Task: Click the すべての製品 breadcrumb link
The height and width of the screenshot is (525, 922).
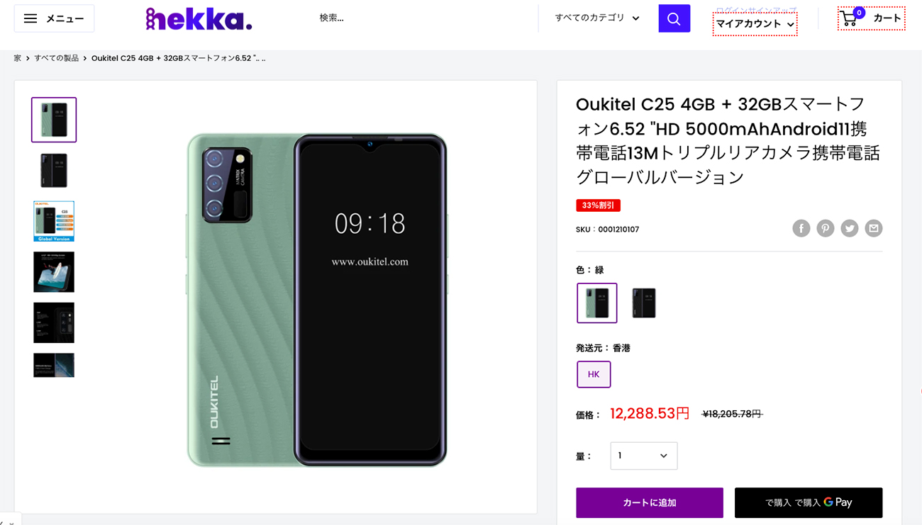Action: pyautogui.click(x=57, y=58)
